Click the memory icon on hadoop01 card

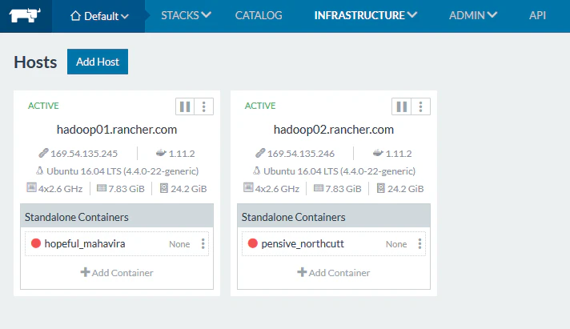tap(102, 188)
